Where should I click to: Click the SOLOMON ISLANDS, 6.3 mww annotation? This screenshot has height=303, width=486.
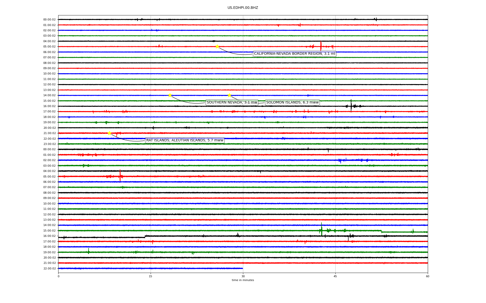click(x=292, y=102)
